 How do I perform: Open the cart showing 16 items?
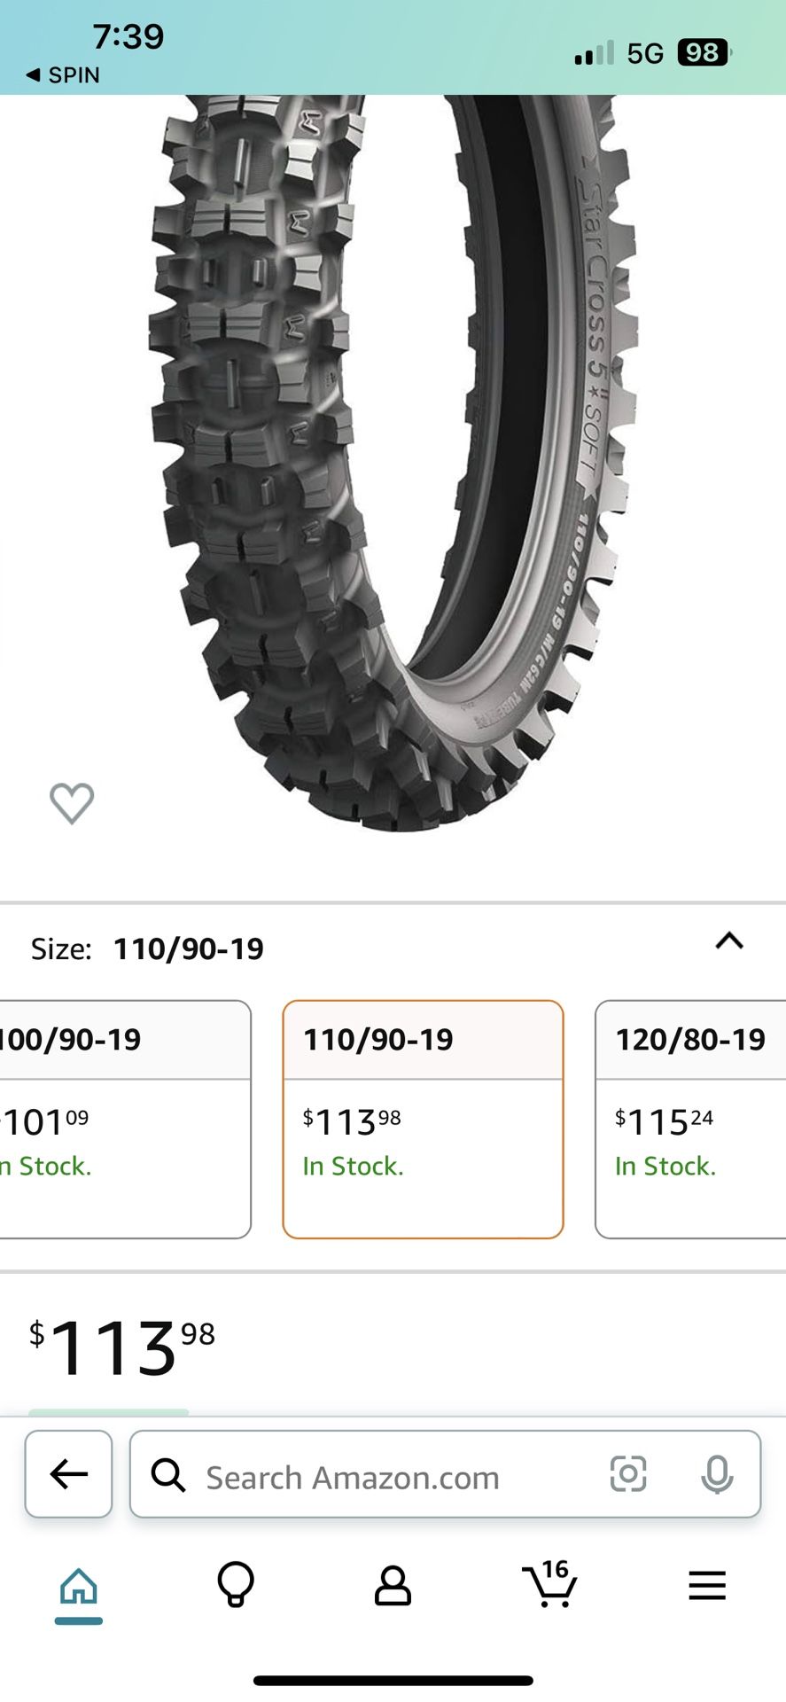pos(549,1587)
